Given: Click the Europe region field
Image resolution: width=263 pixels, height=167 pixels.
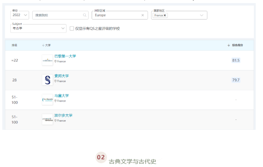Looking at the screenshot, I should (x=120, y=15).
